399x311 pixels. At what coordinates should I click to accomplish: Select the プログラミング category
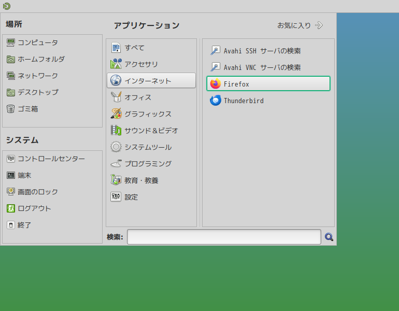point(151,163)
